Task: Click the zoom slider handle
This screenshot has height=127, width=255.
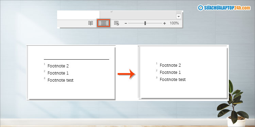Action: pos(145,23)
